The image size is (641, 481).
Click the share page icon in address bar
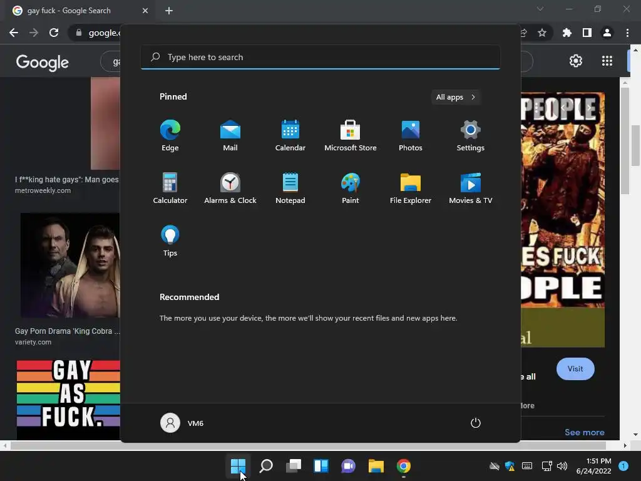coord(523,33)
